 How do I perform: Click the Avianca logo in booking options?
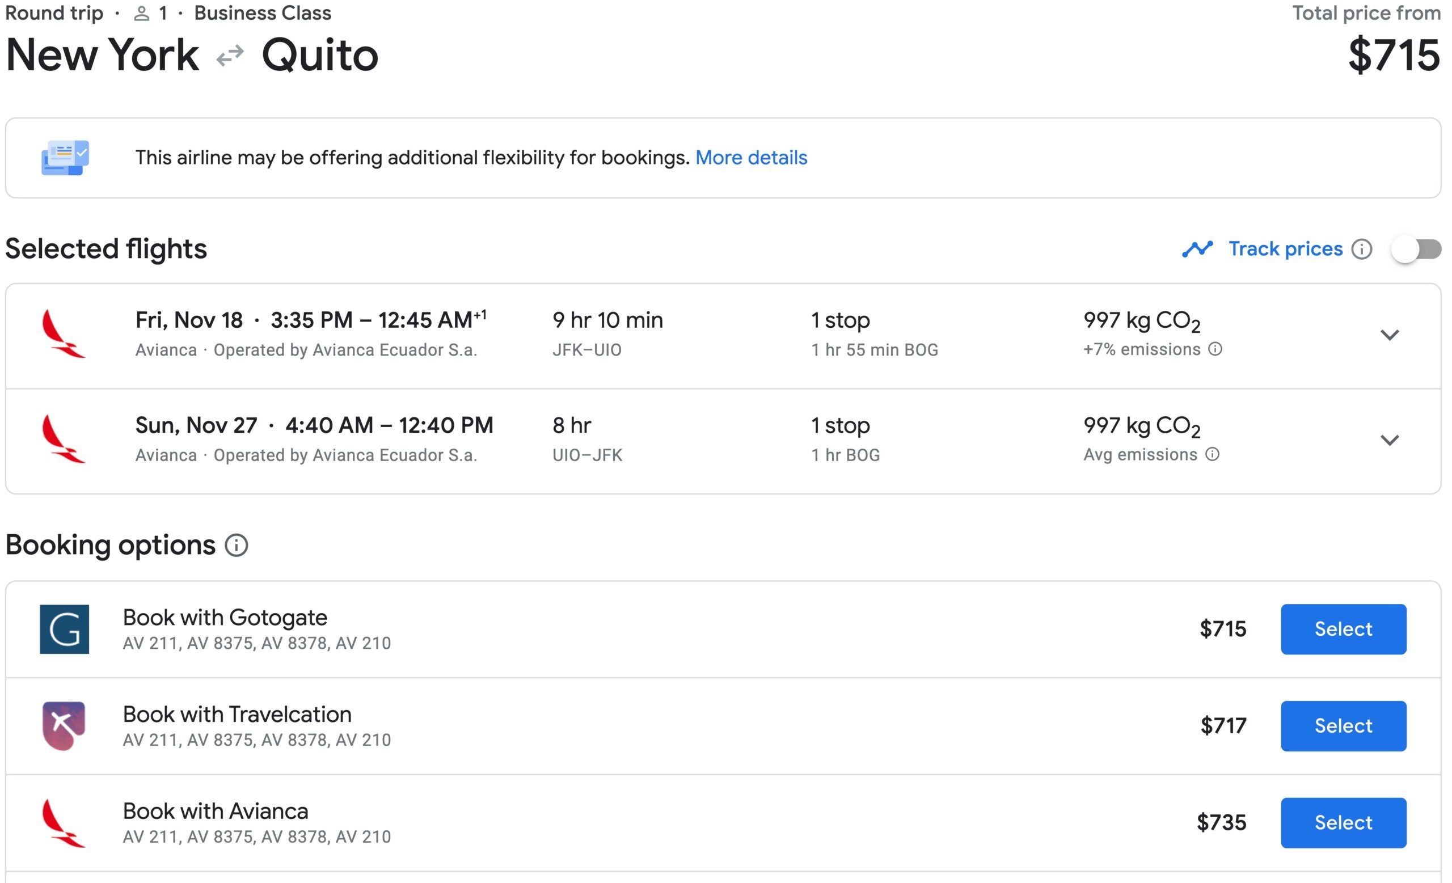point(64,823)
